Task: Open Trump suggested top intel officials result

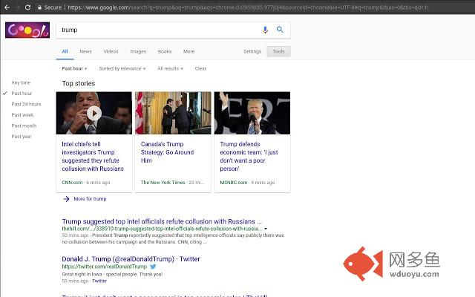Action: coord(162,221)
